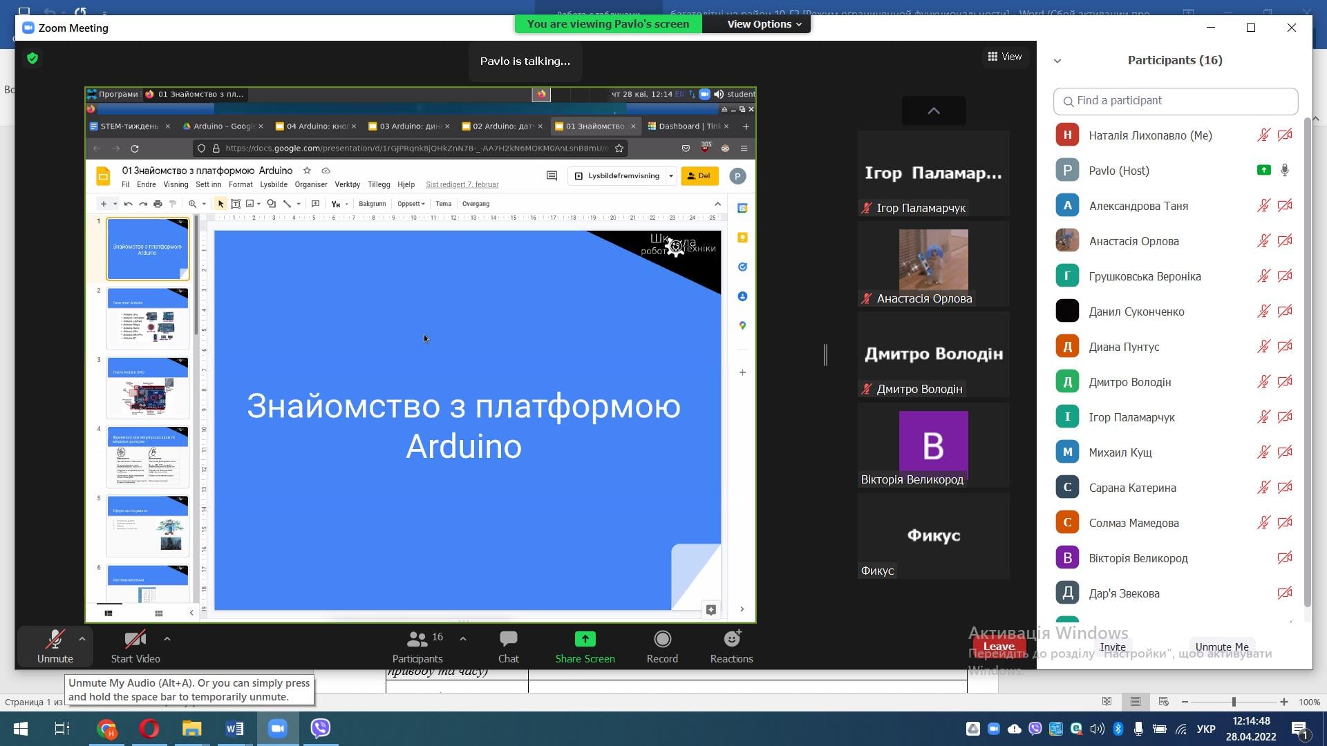Click the red Leave button
Viewport: 1327px width, 746px height.
tap(999, 647)
